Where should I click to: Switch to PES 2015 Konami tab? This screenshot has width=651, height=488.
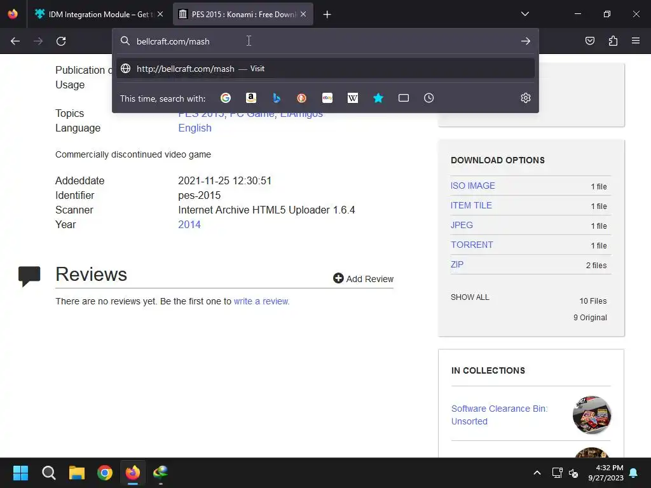[x=243, y=14]
